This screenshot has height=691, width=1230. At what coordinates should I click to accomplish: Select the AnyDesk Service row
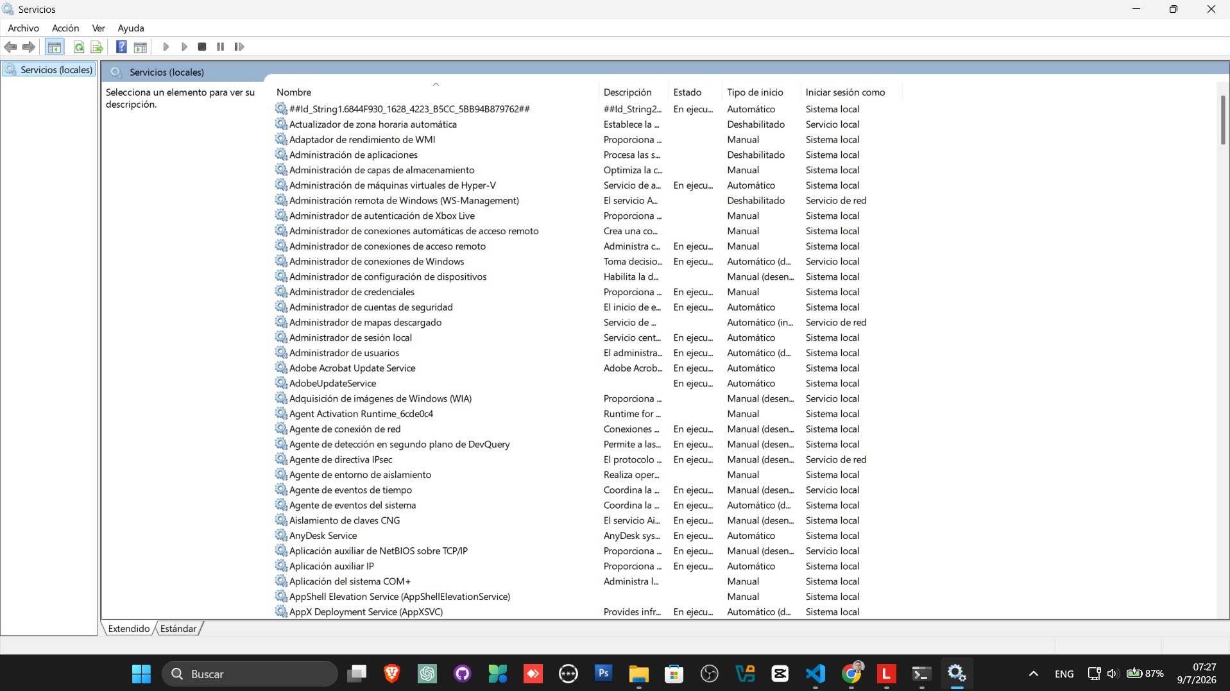(323, 536)
